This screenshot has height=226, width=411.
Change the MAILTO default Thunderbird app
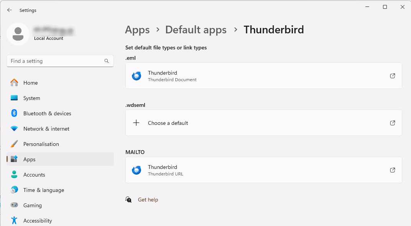[x=264, y=170]
